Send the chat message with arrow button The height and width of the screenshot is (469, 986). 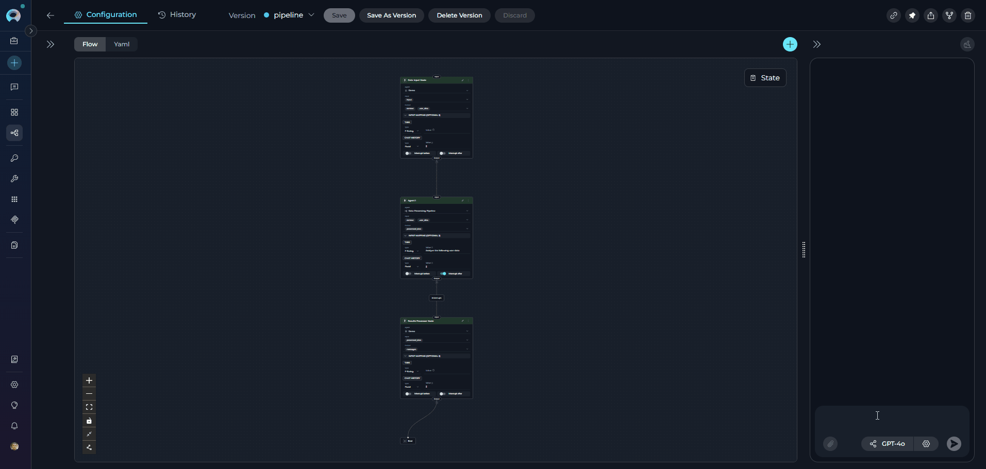point(954,444)
